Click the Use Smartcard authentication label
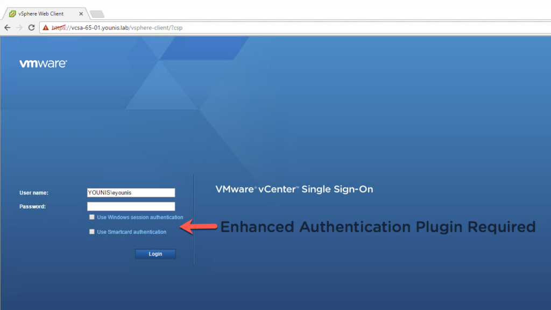Image resolution: width=551 pixels, height=310 pixels. point(131,232)
